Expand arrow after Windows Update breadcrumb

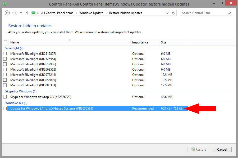106,13
